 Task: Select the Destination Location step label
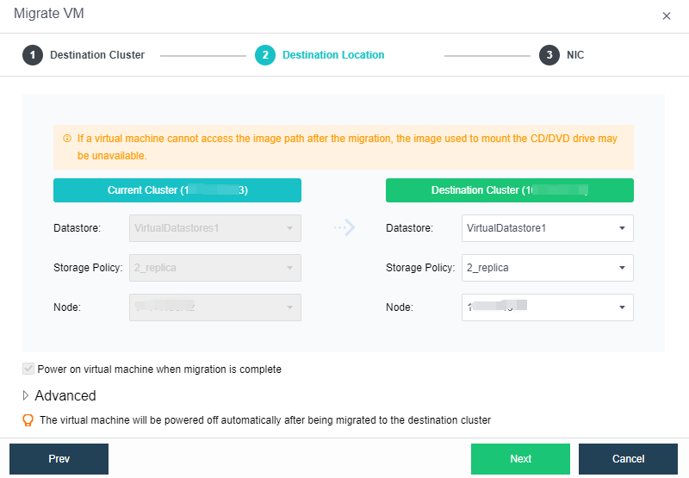click(x=333, y=55)
